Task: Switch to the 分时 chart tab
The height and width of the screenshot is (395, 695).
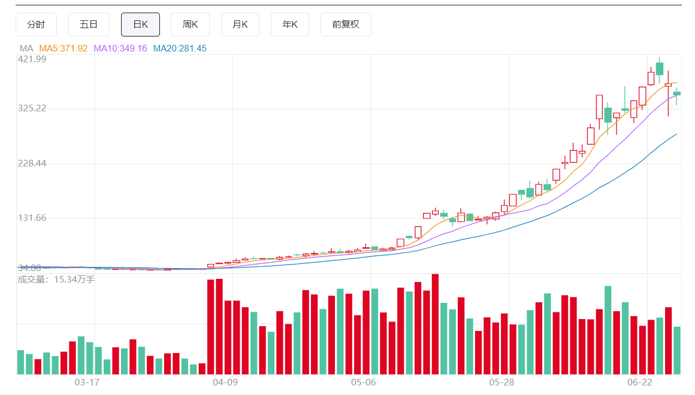Action: (36, 25)
